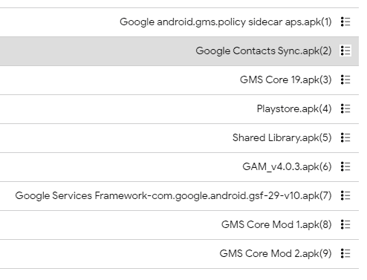Open list icon beside Shared Library.apk

(x=345, y=137)
